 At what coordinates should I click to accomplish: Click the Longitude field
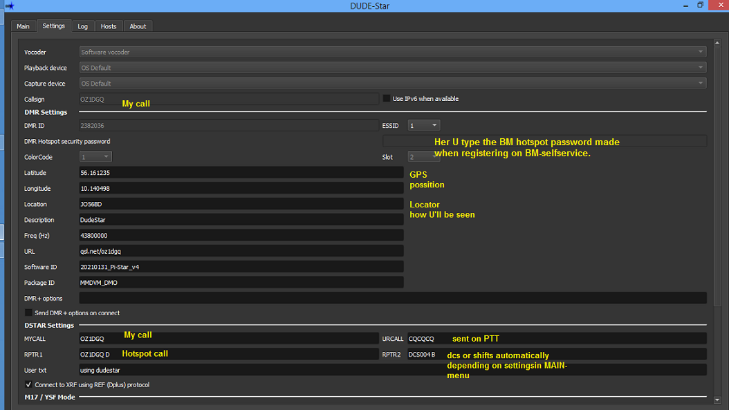(x=241, y=188)
